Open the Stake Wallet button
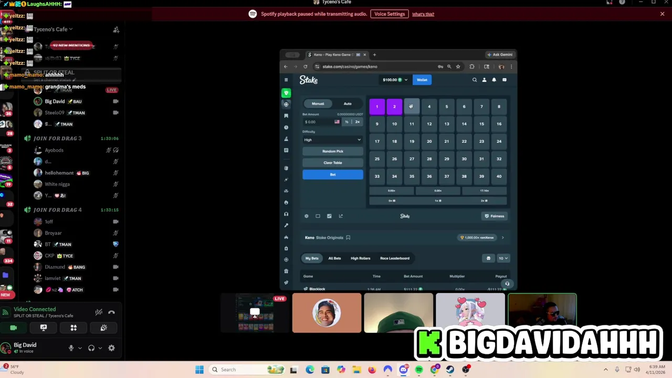The image size is (672, 378). 422,80
